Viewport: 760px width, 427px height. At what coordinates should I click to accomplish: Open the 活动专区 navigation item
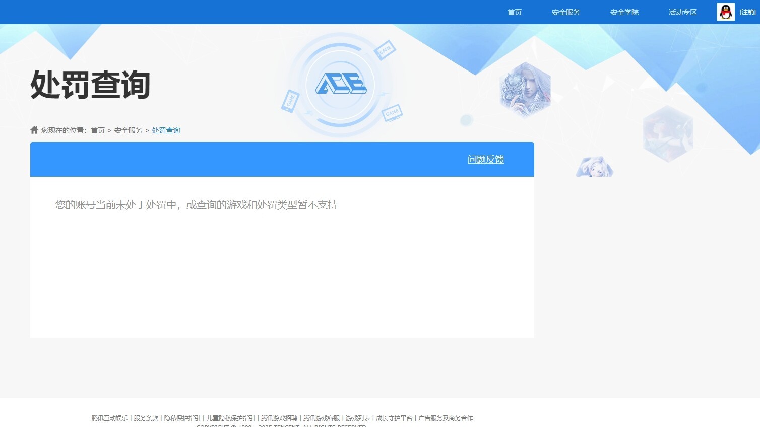click(x=682, y=12)
